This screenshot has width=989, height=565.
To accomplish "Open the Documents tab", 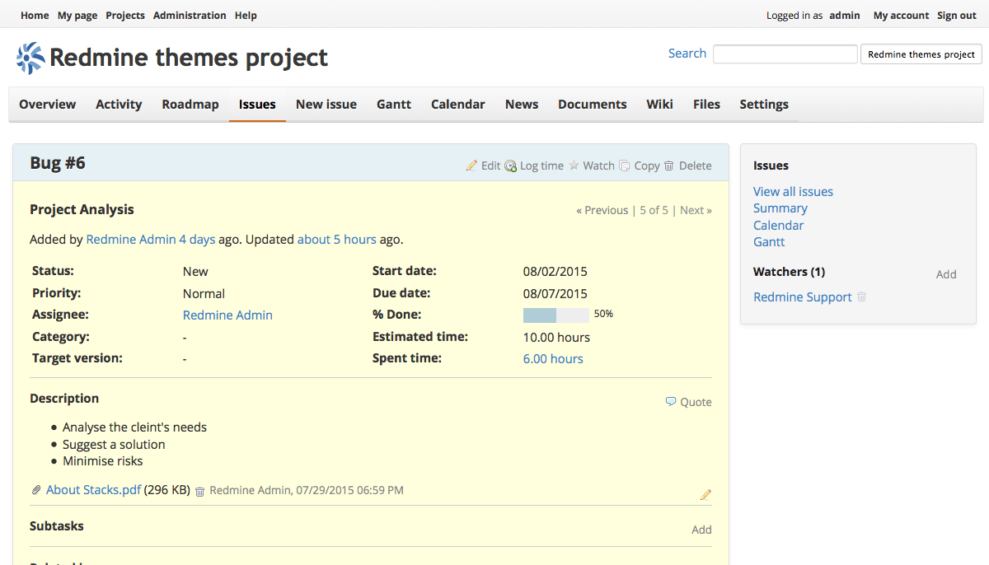I will tap(593, 105).
